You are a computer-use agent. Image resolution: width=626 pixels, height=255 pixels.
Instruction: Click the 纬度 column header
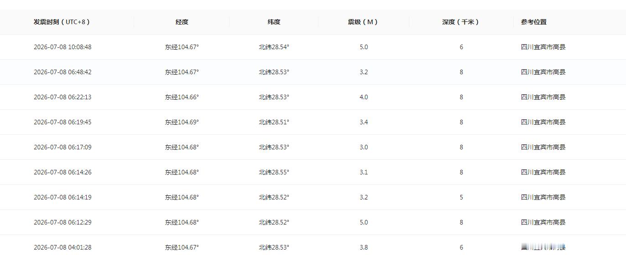[x=274, y=22]
